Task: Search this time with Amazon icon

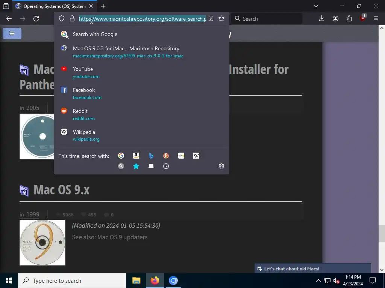Action: coord(136,156)
